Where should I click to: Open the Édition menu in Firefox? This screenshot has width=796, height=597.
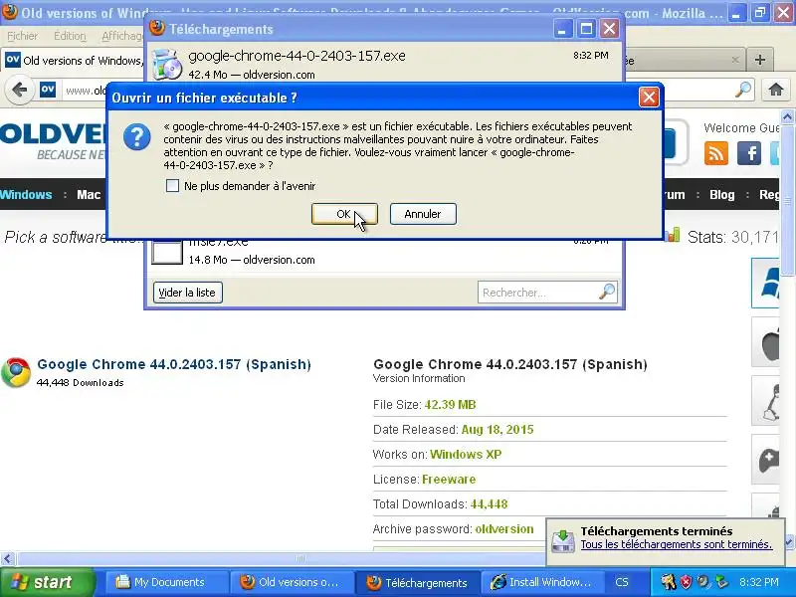(x=70, y=36)
